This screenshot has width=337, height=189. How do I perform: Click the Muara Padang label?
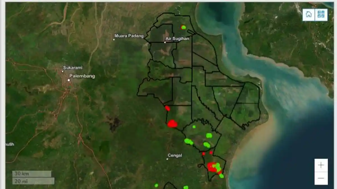[129, 36]
